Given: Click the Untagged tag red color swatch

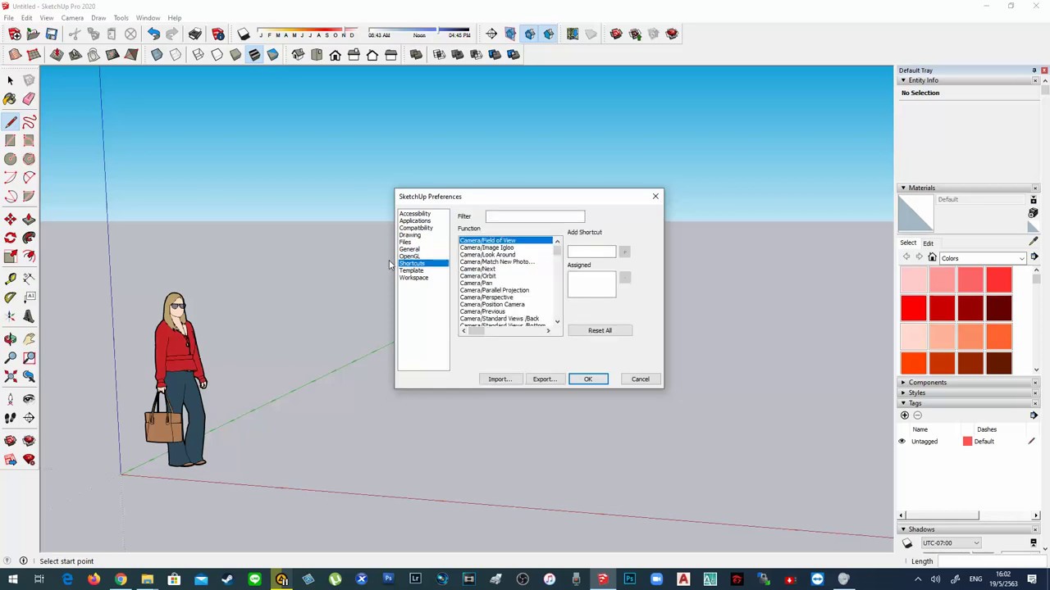Looking at the screenshot, I should [x=967, y=442].
